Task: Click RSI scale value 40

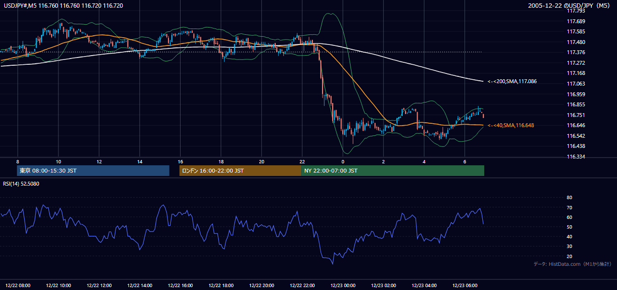Action: [569, 236]
